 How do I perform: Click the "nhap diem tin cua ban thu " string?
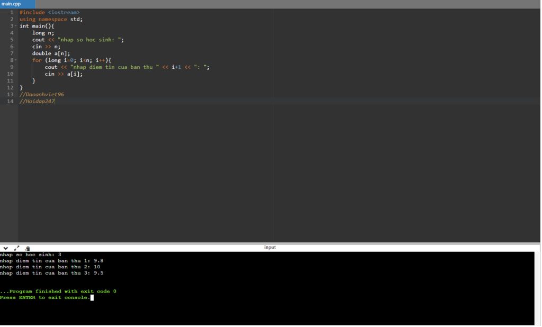(115, 67)
